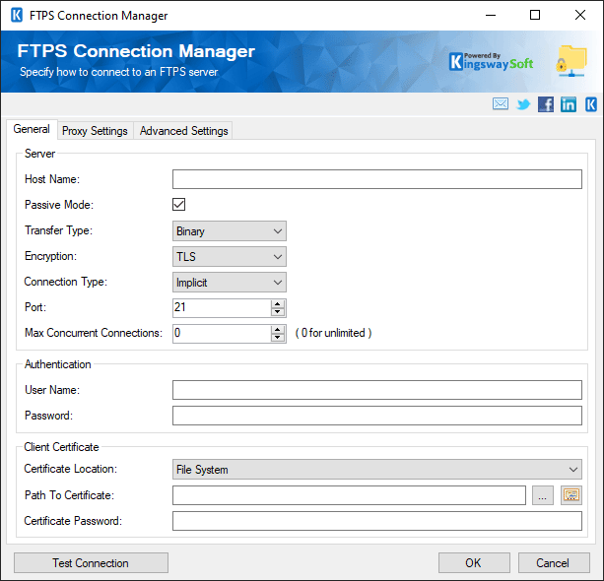Focus the User Name input field
Screen dimensions: 604x581
pos(377,390)
